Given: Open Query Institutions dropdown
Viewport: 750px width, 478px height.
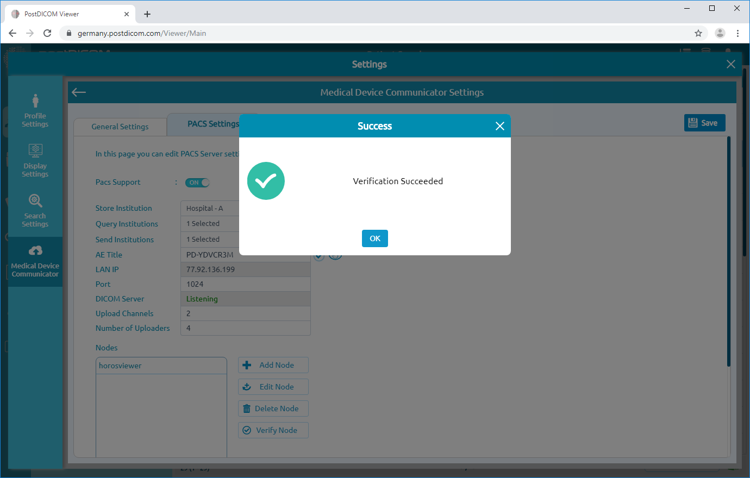Looking at the screenshot, I should point(246,224).
